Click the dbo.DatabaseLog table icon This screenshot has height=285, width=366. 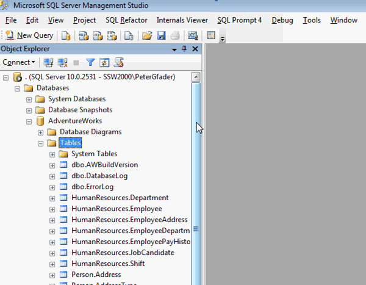pos(63,176)
